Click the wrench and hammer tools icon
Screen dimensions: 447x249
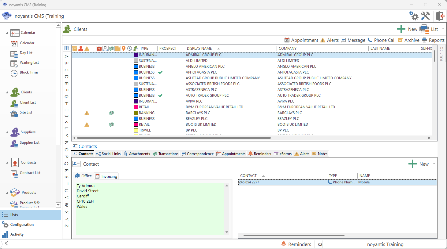pos(425,16)
